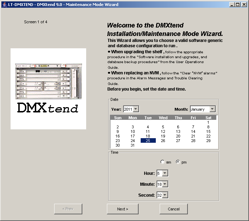
Task: Select day 2 in the calendar
Action: [x=118, y=127]
